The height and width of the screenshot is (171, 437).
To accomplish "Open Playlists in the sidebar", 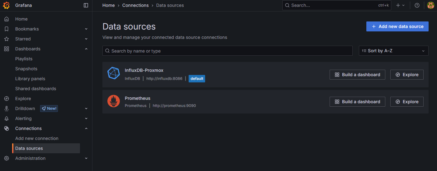I will (x=24, y=59).
